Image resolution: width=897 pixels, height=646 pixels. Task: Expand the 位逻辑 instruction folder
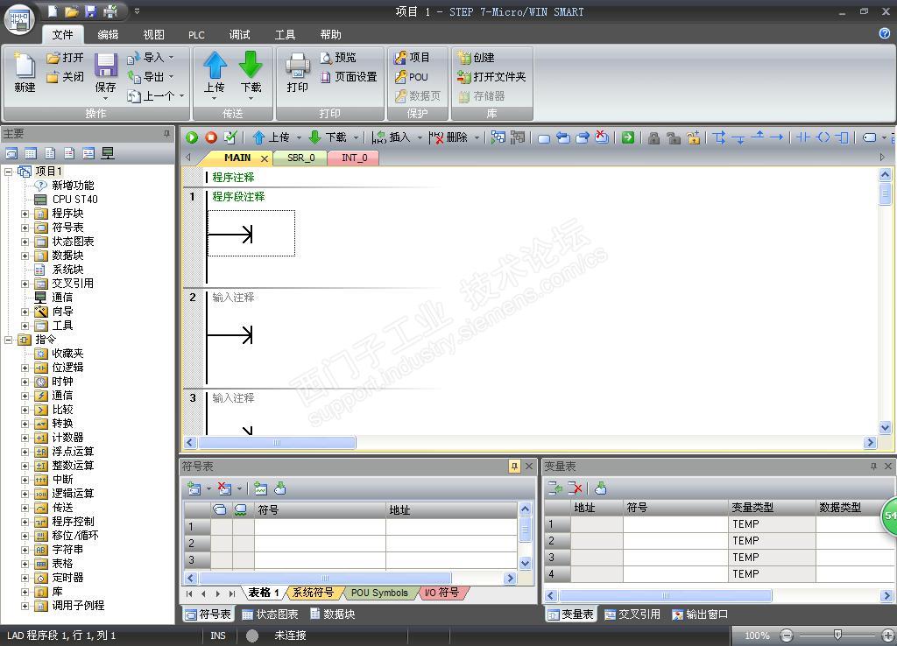[25, 368]
